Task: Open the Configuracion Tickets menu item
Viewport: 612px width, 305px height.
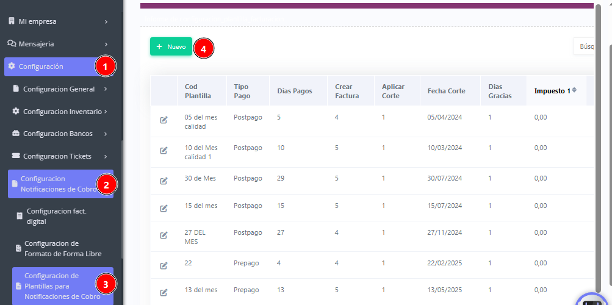Action: [x=60, y=156]
